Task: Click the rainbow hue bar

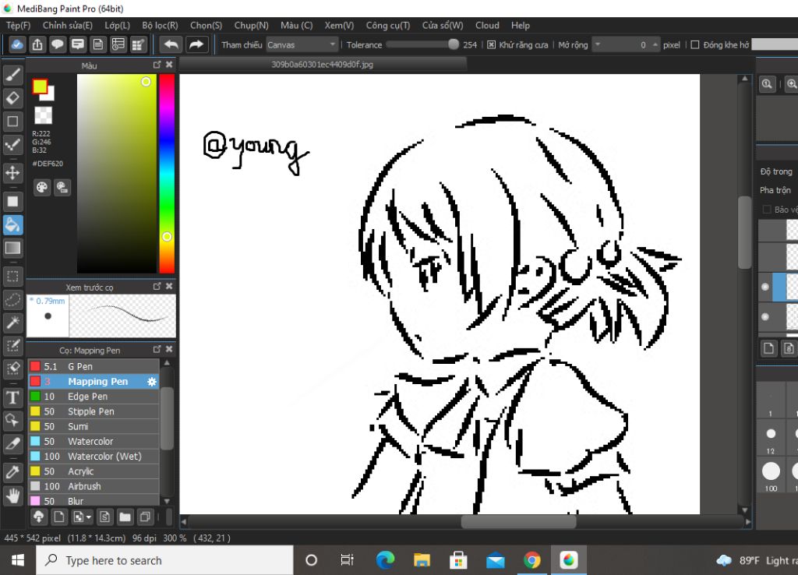Action: (x=167, y=174)
